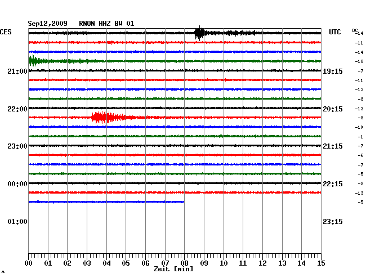The image size is (366, 278).
Task: Click the DC offset value -9
Action: coord(360,99)
